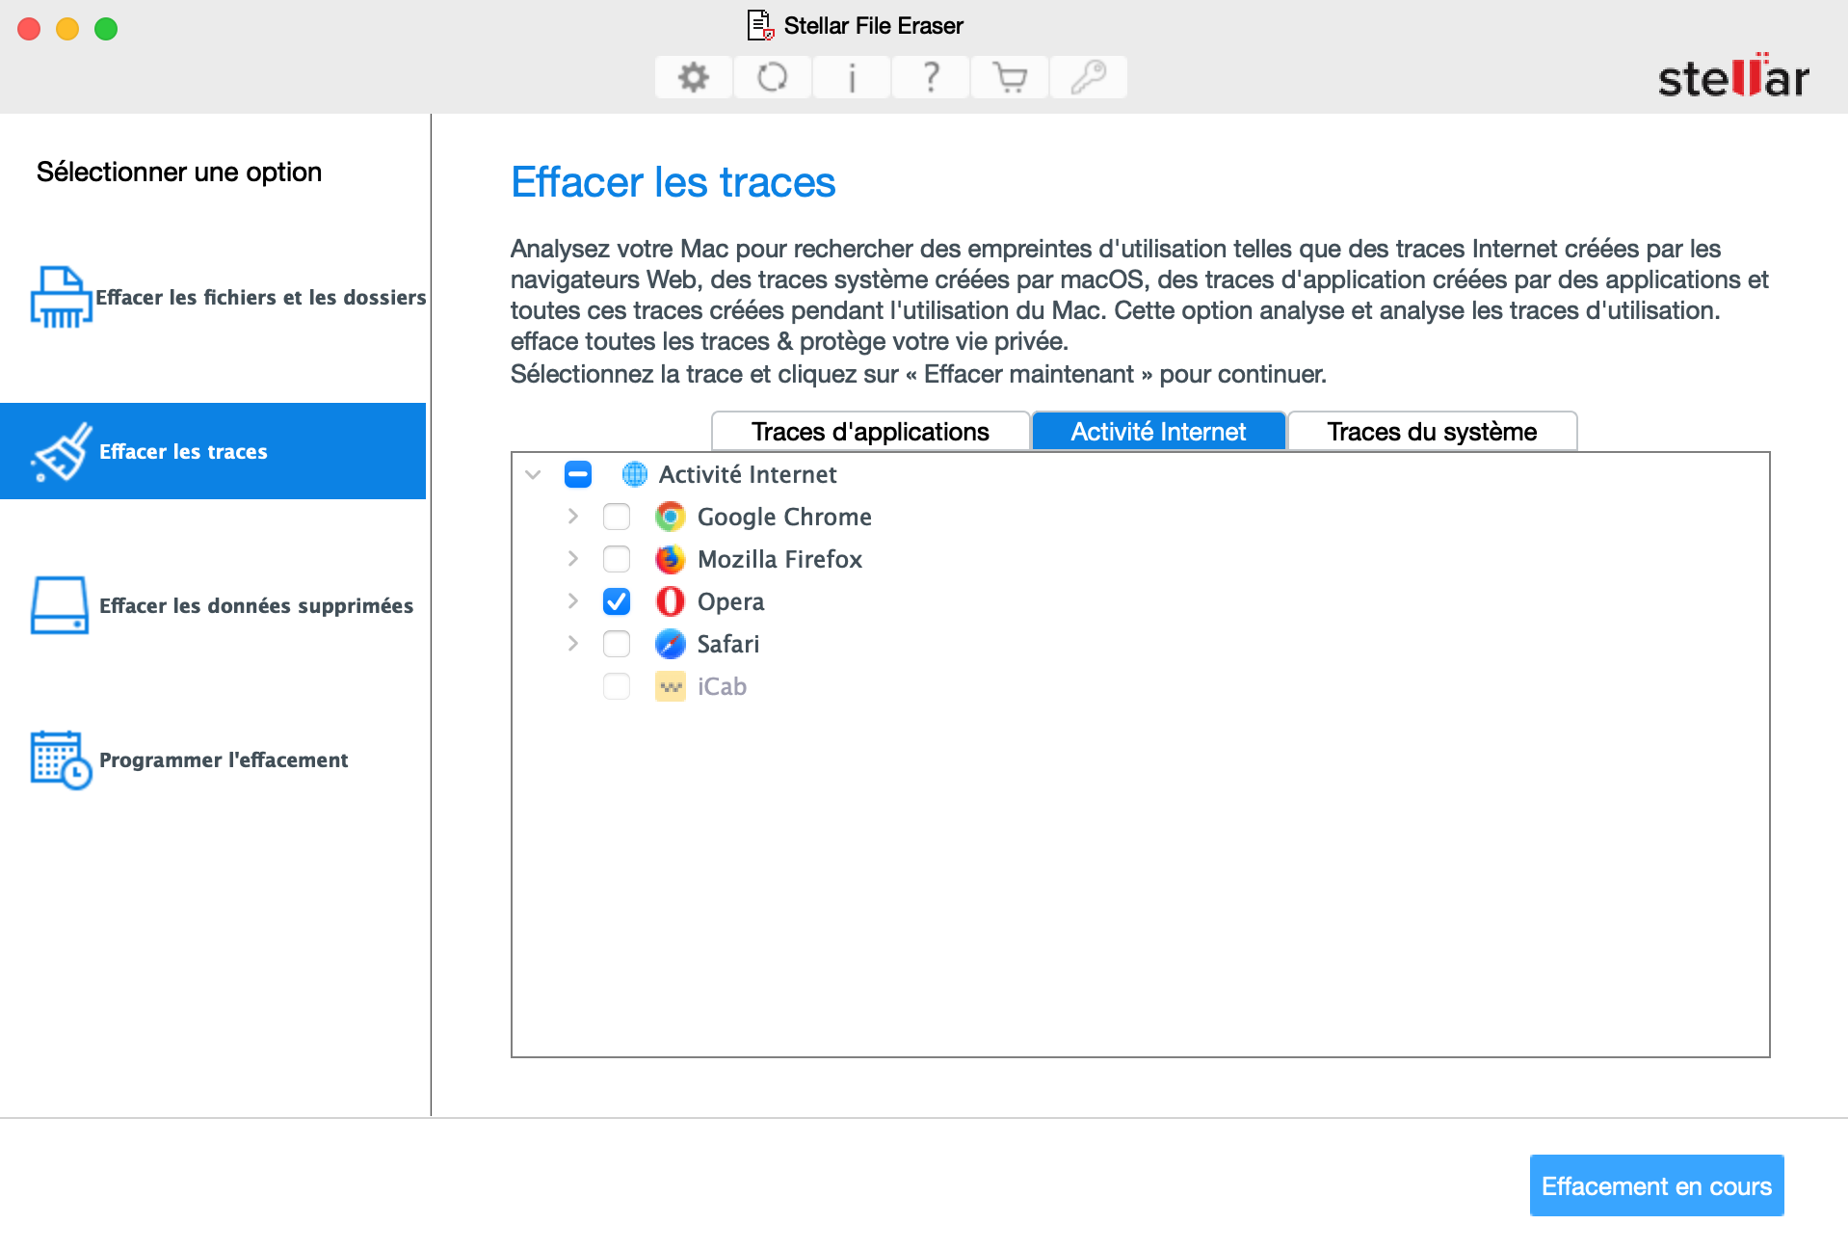
Task: Minimize the window with the yellow button
Action: click(67, 29)
